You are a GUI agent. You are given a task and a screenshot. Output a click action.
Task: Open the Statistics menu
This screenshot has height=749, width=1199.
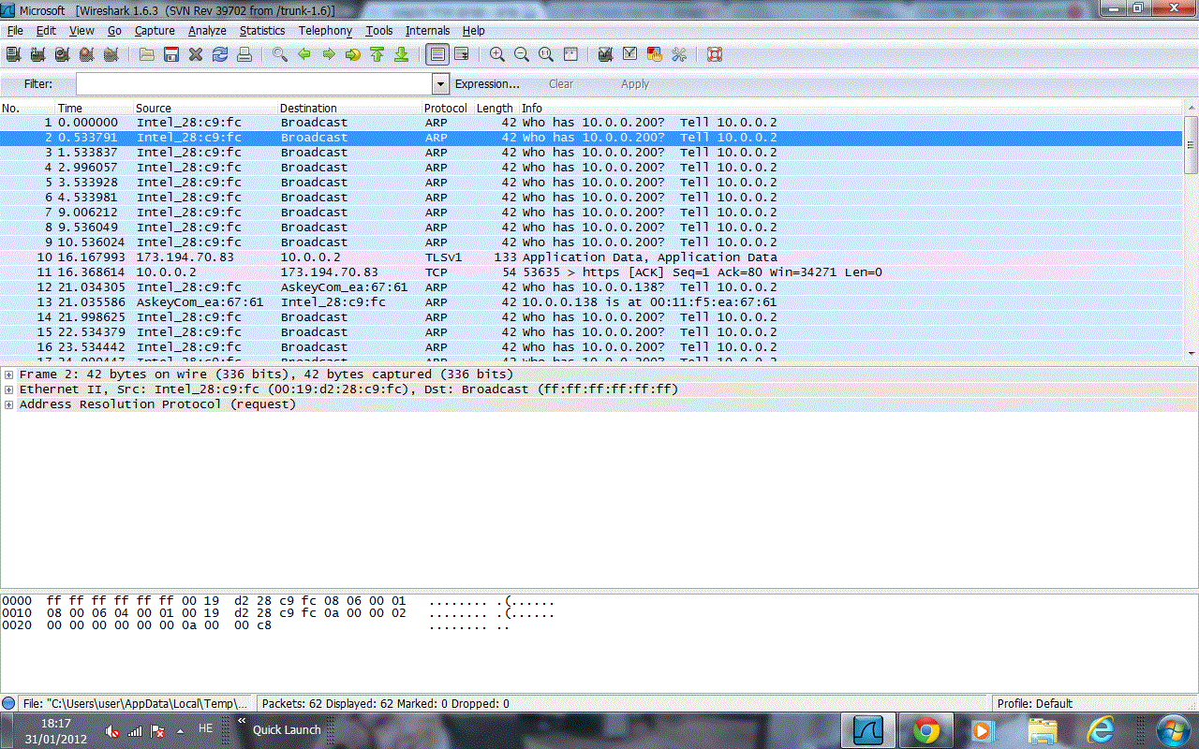coord(262,31)
